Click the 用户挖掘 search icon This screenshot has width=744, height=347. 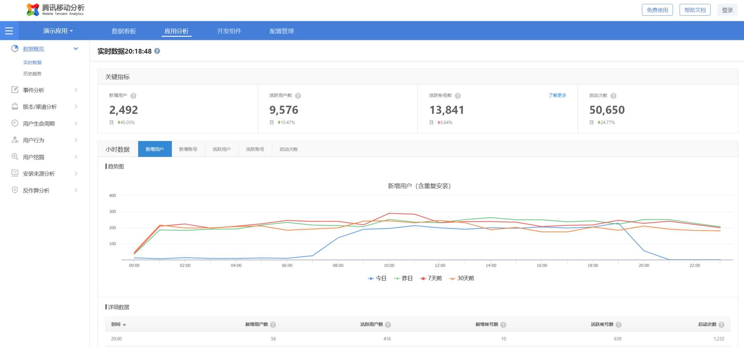[x=15, y=157]
